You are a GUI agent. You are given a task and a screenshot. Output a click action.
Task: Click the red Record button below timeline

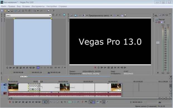(x=10, y=102)
